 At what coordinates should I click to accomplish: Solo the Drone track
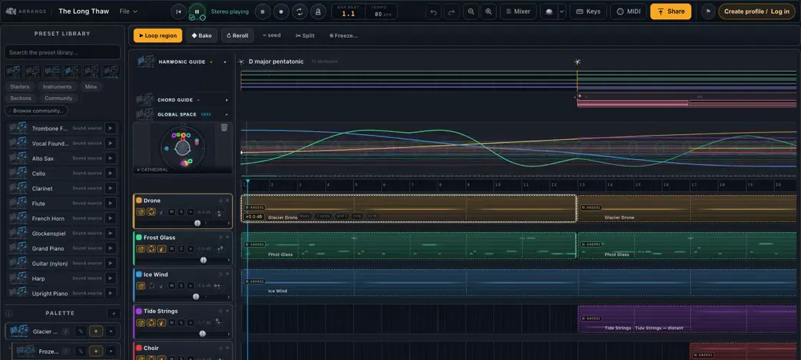(x=181, y=211)
